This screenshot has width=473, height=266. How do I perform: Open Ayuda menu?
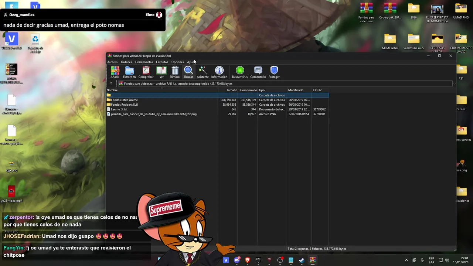click(191, 62)
